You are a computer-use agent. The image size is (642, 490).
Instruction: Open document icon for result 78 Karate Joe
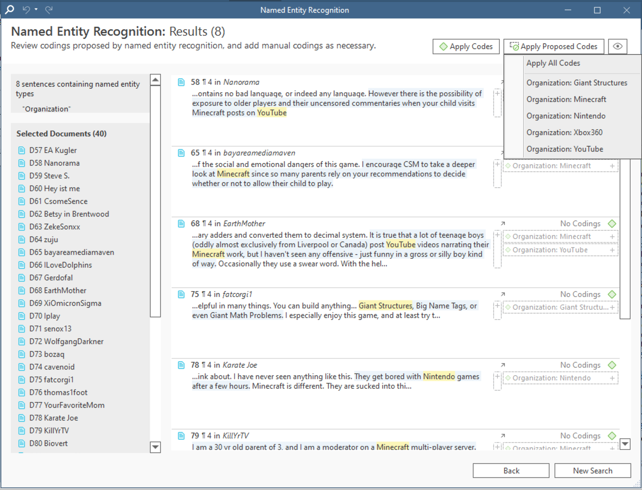181,365
